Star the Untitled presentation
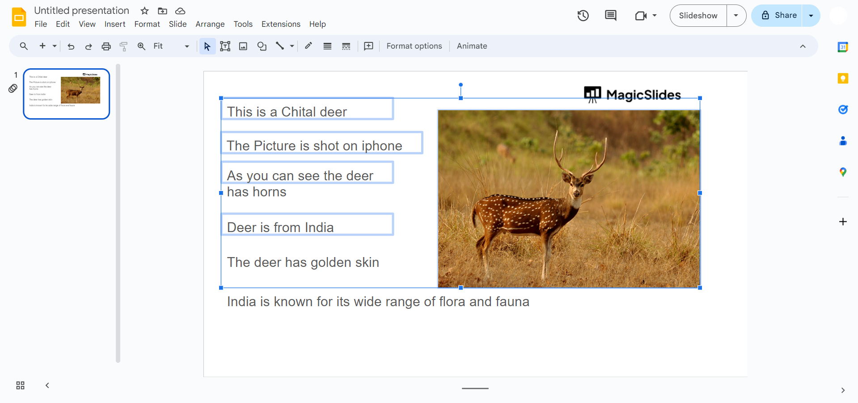Screen dimensions: 858x403 point(144,11)
